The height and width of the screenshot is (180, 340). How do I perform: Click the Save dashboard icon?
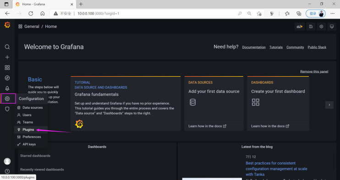pos(311,26)
